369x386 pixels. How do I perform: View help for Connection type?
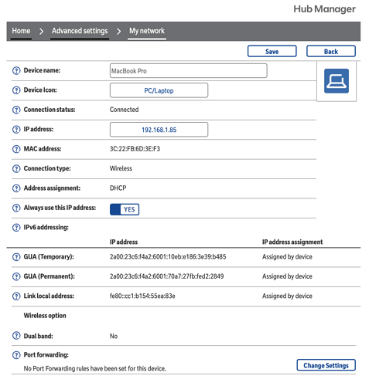(x=16, y=168)
